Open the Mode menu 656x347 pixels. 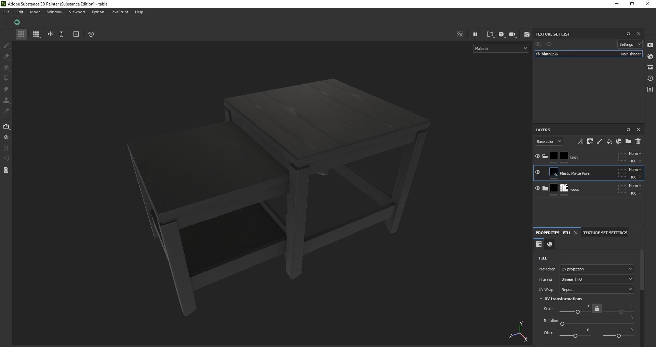tap(35, 12)
